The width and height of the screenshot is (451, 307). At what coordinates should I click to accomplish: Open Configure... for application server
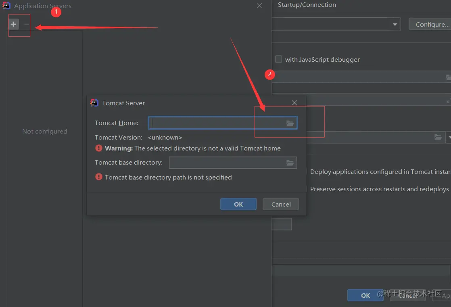pos(430,25)
